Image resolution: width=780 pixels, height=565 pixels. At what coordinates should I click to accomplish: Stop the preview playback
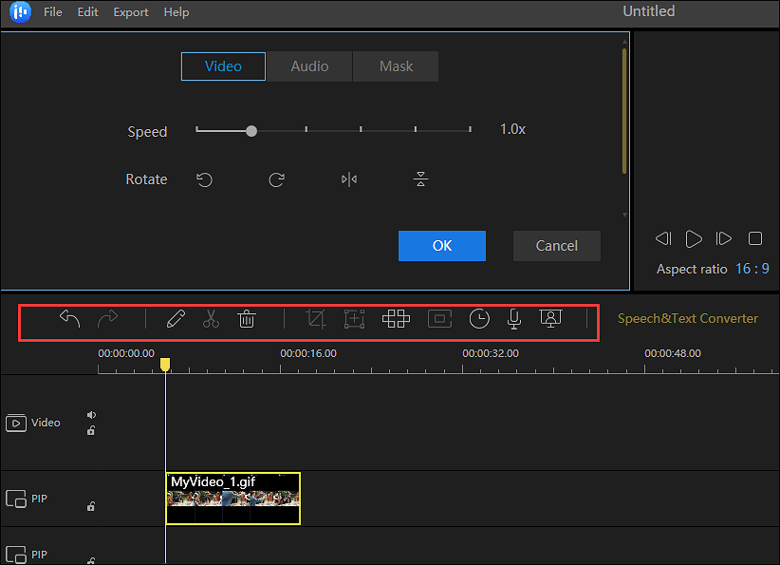(755, 239)
